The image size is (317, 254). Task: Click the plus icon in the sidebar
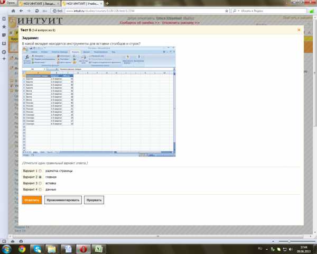[4, 59]
